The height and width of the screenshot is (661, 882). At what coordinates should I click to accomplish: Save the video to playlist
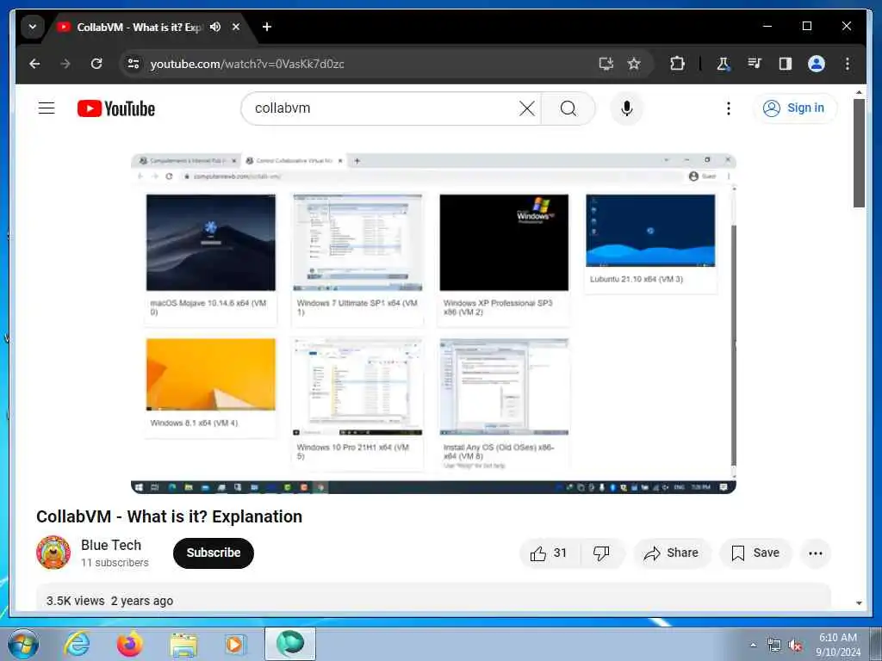755,553
